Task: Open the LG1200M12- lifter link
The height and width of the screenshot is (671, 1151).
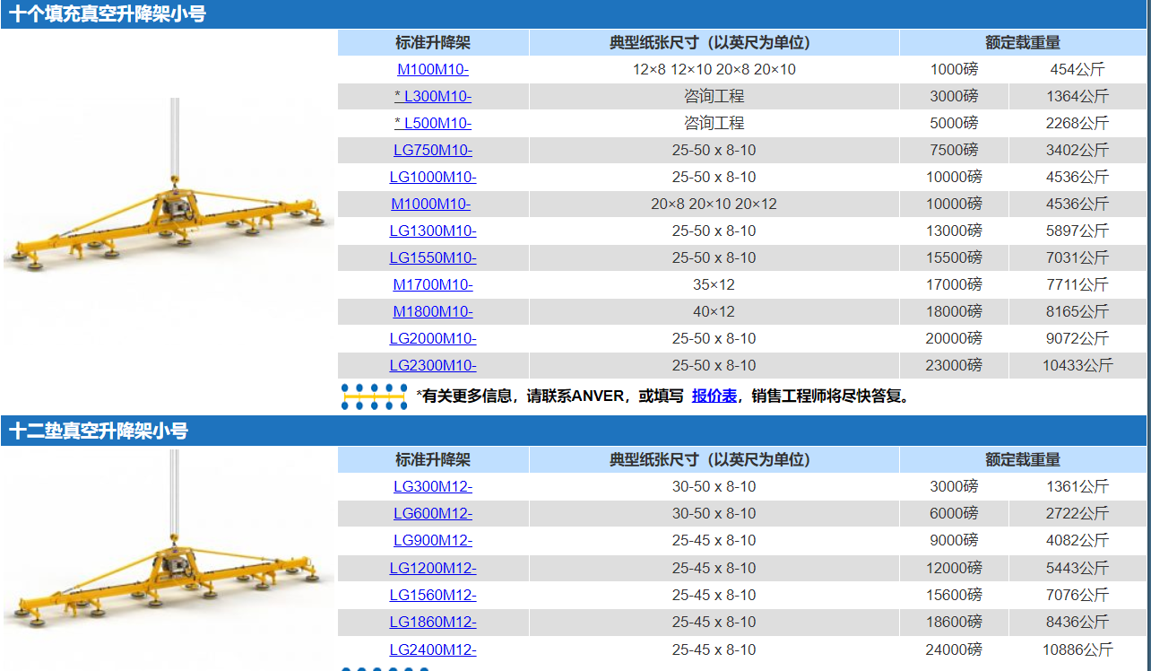Action: pyautogui.click(x=433, y=568)
